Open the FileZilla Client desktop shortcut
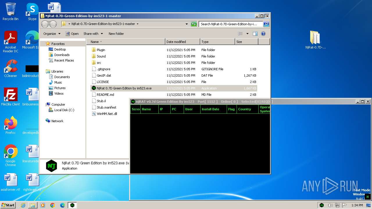 click(10, 97)
